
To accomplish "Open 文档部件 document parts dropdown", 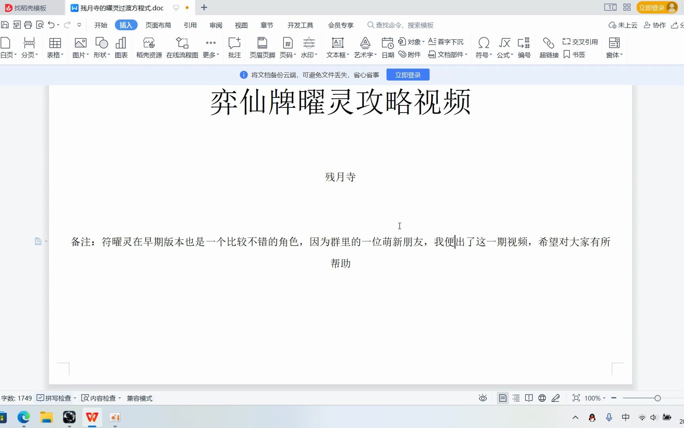I will tap(448, 55).
